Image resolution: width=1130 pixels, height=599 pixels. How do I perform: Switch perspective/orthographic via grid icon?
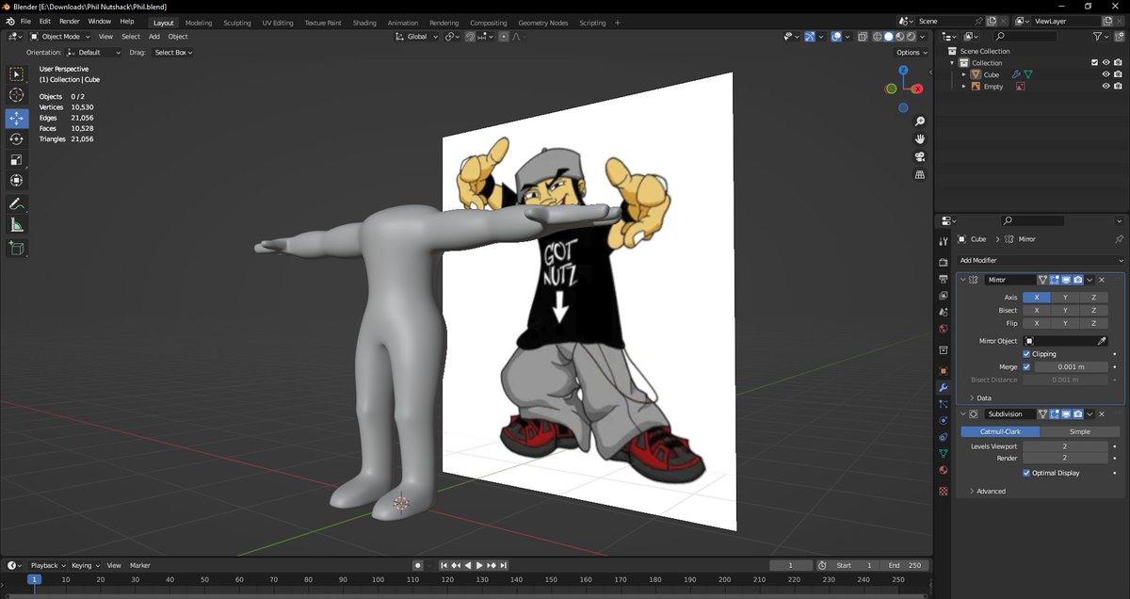click(x=920, y=175)
